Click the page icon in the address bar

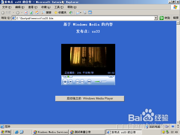tap(14, 18)
